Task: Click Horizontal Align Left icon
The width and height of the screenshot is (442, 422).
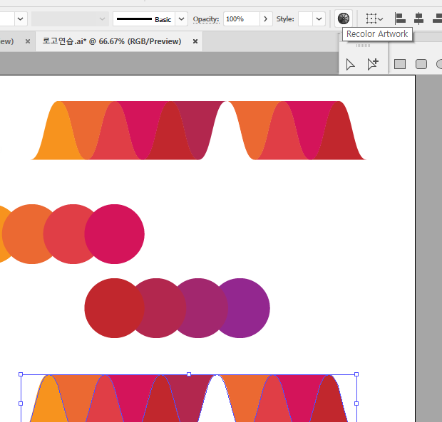Action: tap(400, 19)
